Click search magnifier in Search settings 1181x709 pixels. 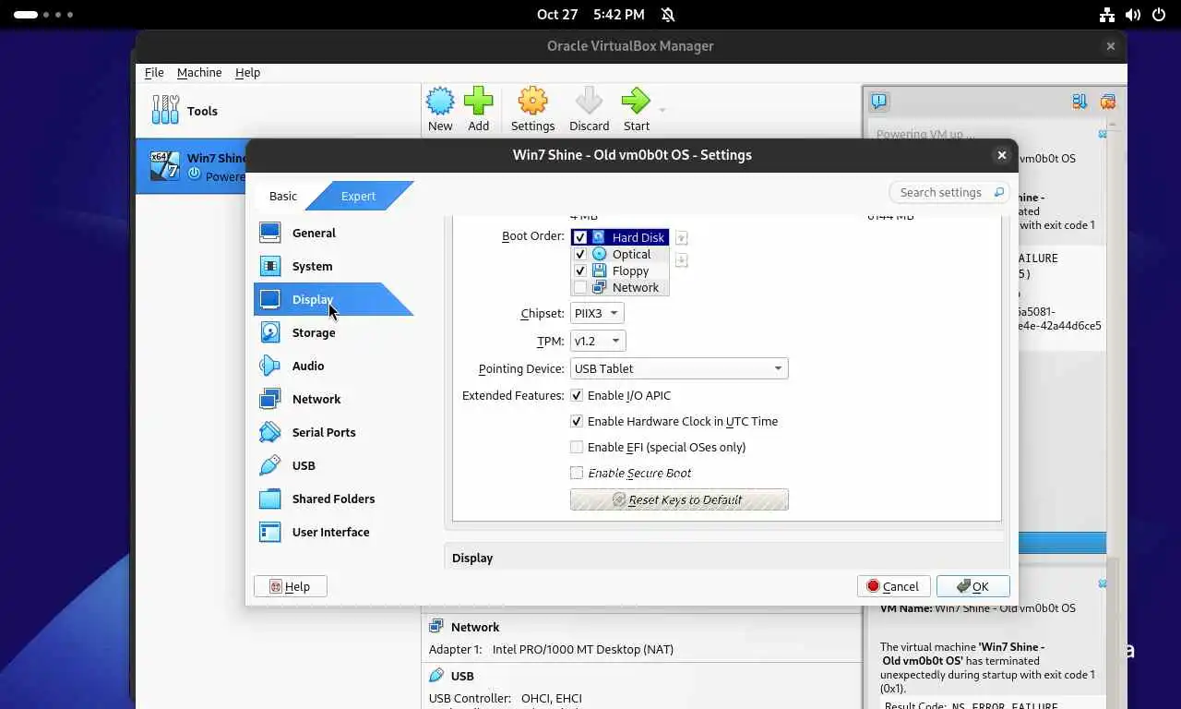tap(998, 192)
